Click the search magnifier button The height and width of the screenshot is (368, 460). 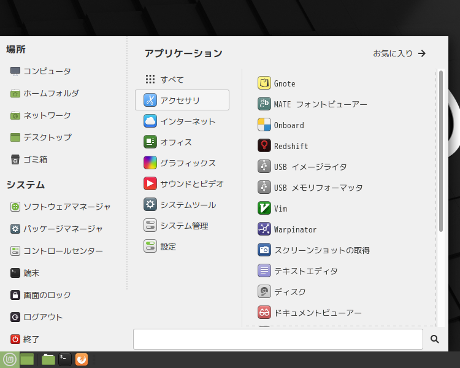click(x=434, y=339)
